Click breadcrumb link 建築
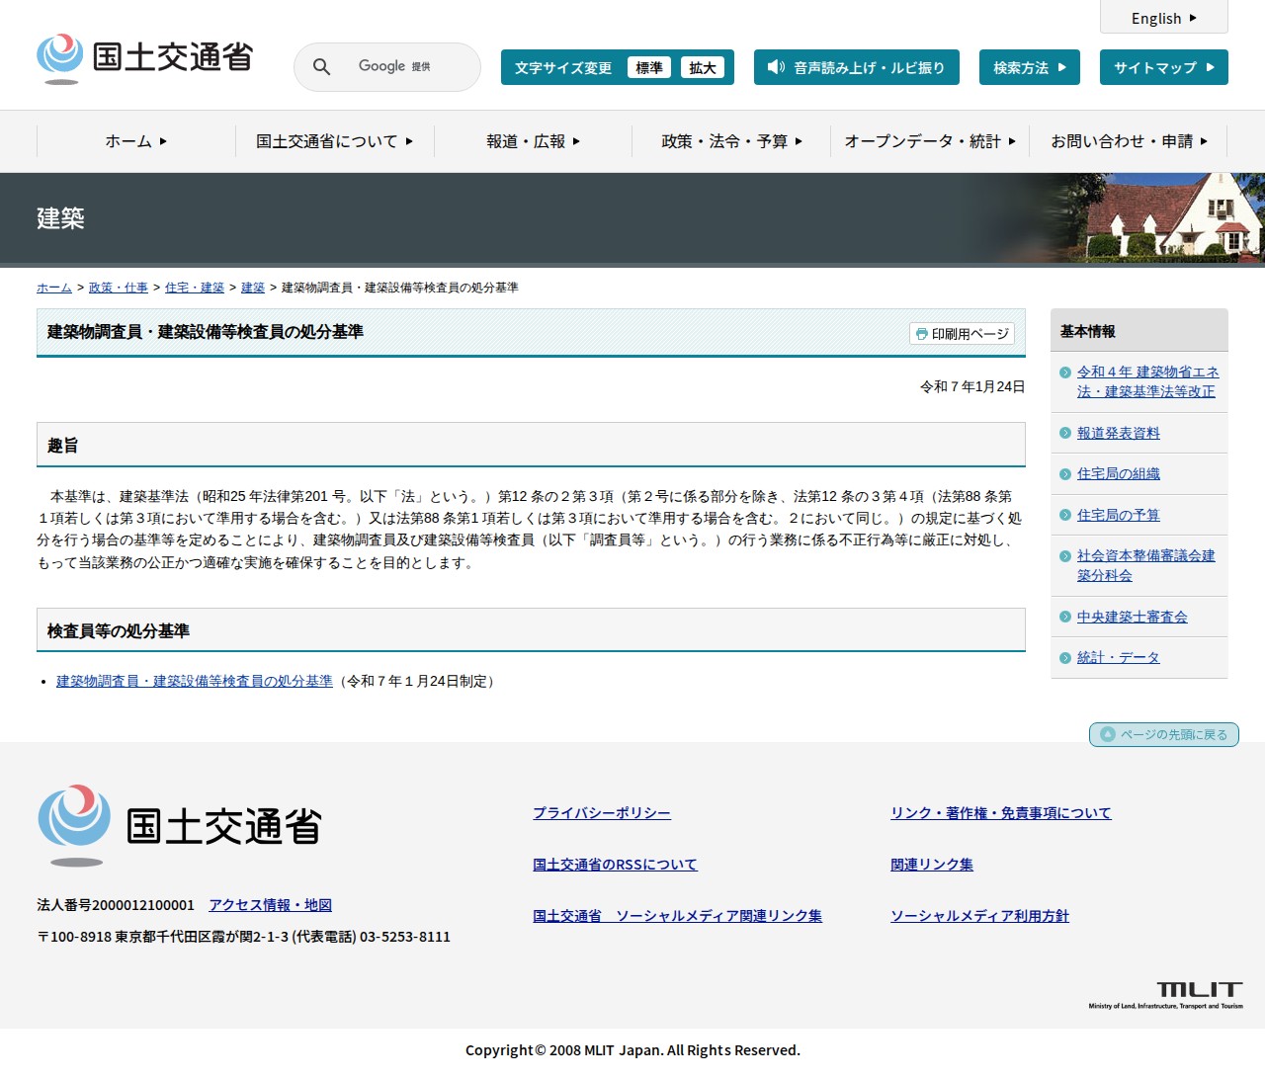1265x1079 pixels. tap(253, 288)
